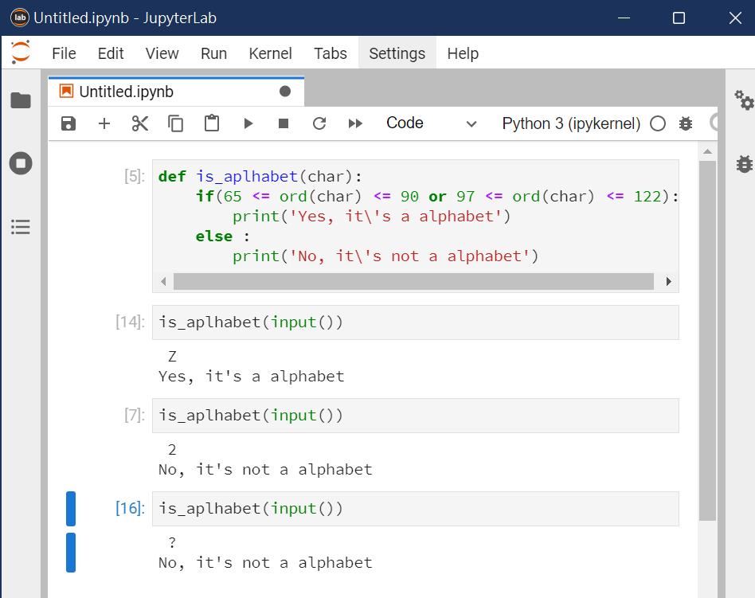
Task: Open the Kernel menu
Action: (x=271, y=53)
